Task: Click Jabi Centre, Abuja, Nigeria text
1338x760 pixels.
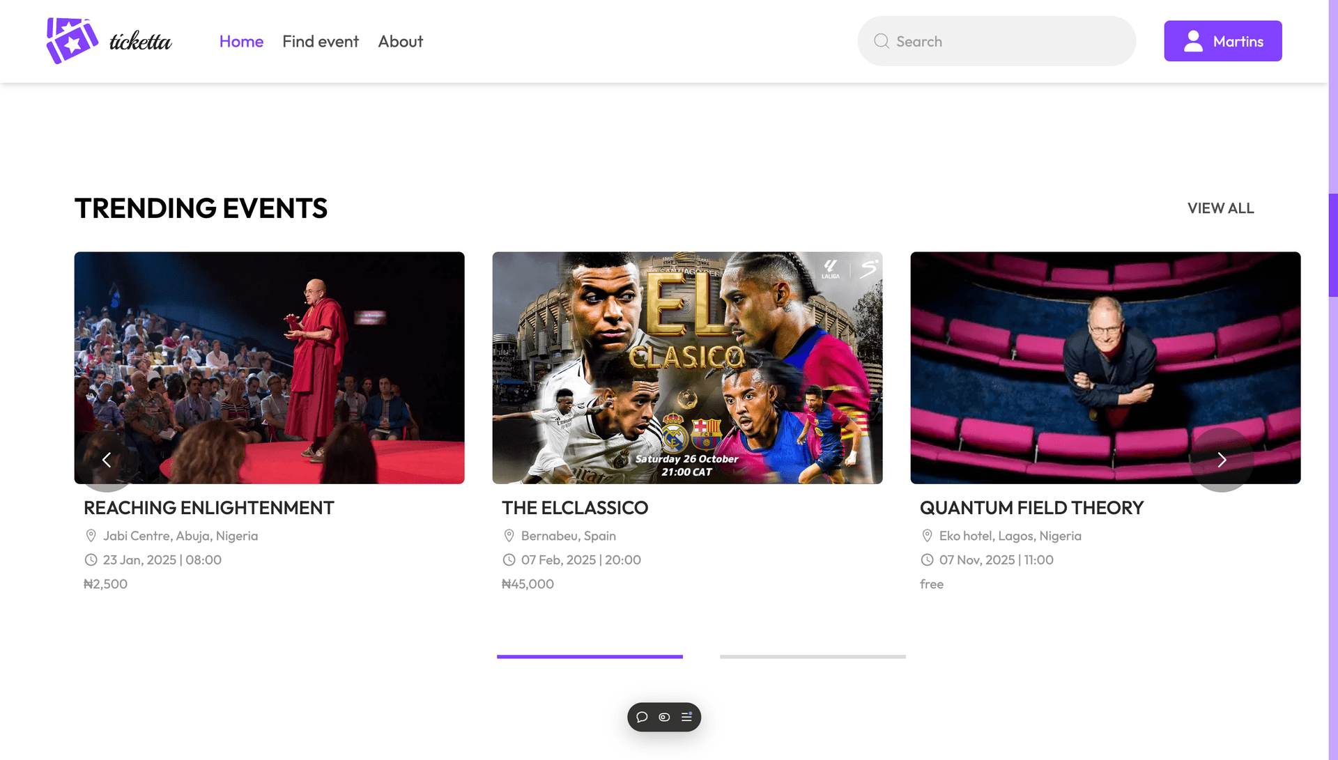Action: (x=180, y=536)
